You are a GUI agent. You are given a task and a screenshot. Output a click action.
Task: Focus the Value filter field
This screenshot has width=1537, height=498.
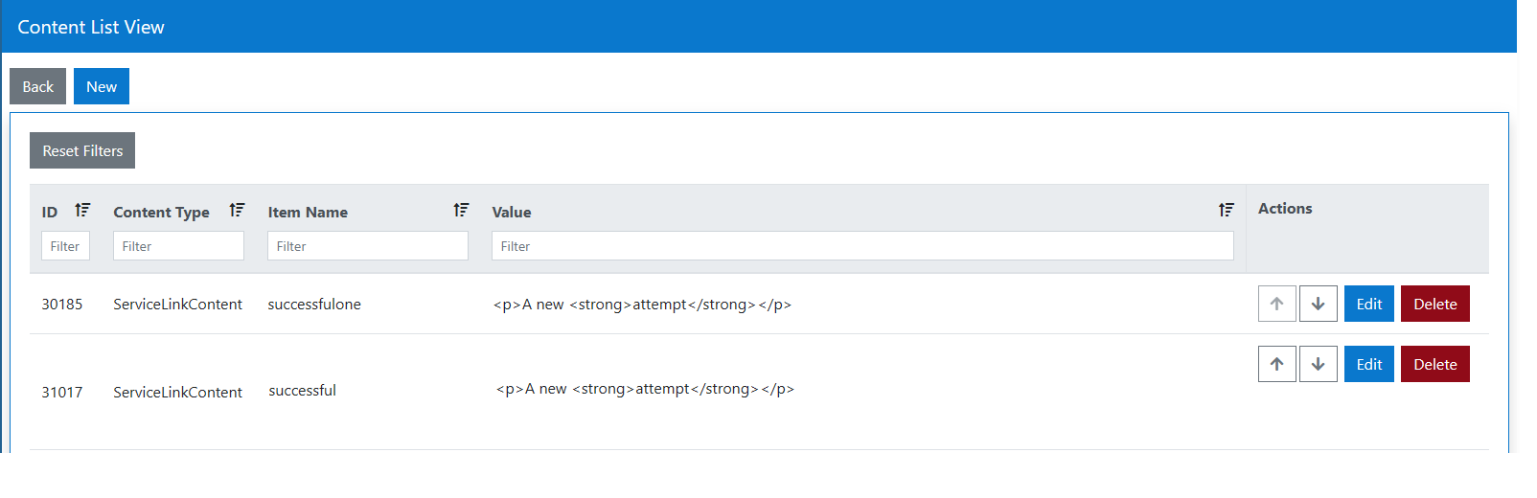coord(862,246)
